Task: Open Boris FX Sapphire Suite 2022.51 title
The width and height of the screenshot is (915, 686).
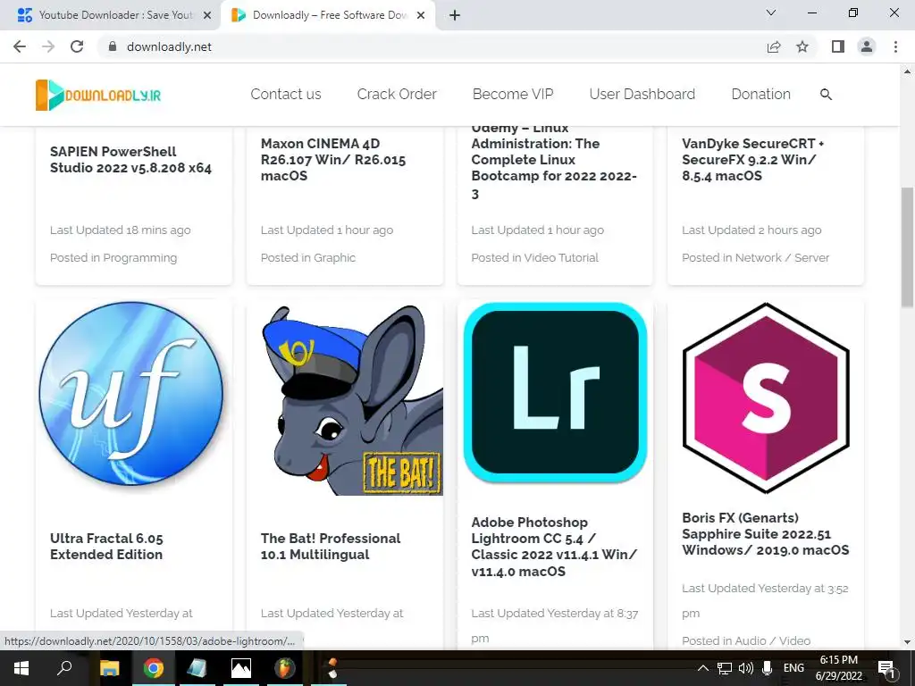Action: 766,534
